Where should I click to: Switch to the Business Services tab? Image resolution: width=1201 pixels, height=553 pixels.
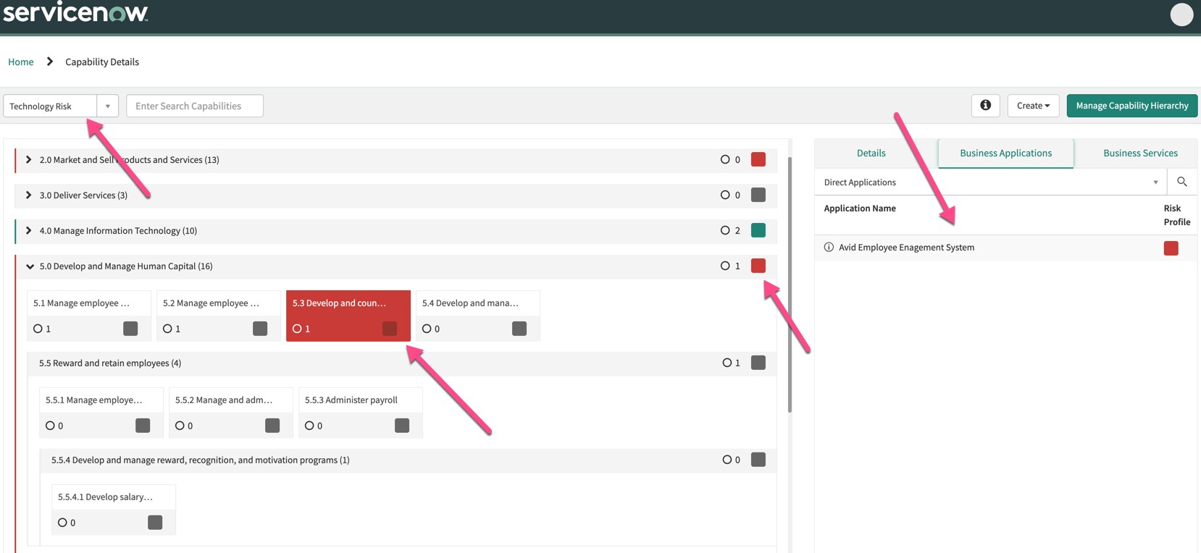1140,153
